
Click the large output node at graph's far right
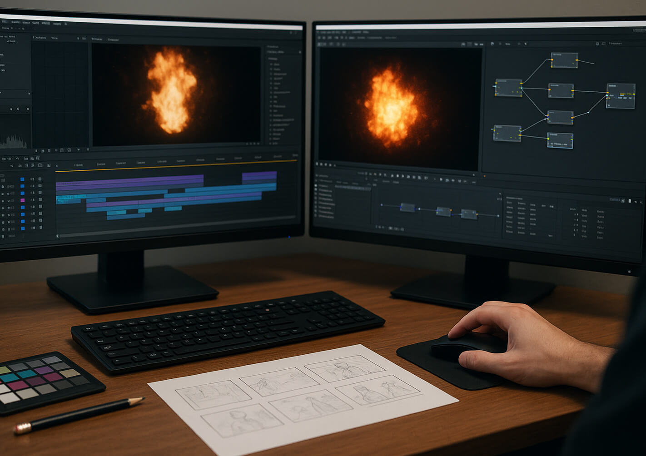(x=621, y=96)
